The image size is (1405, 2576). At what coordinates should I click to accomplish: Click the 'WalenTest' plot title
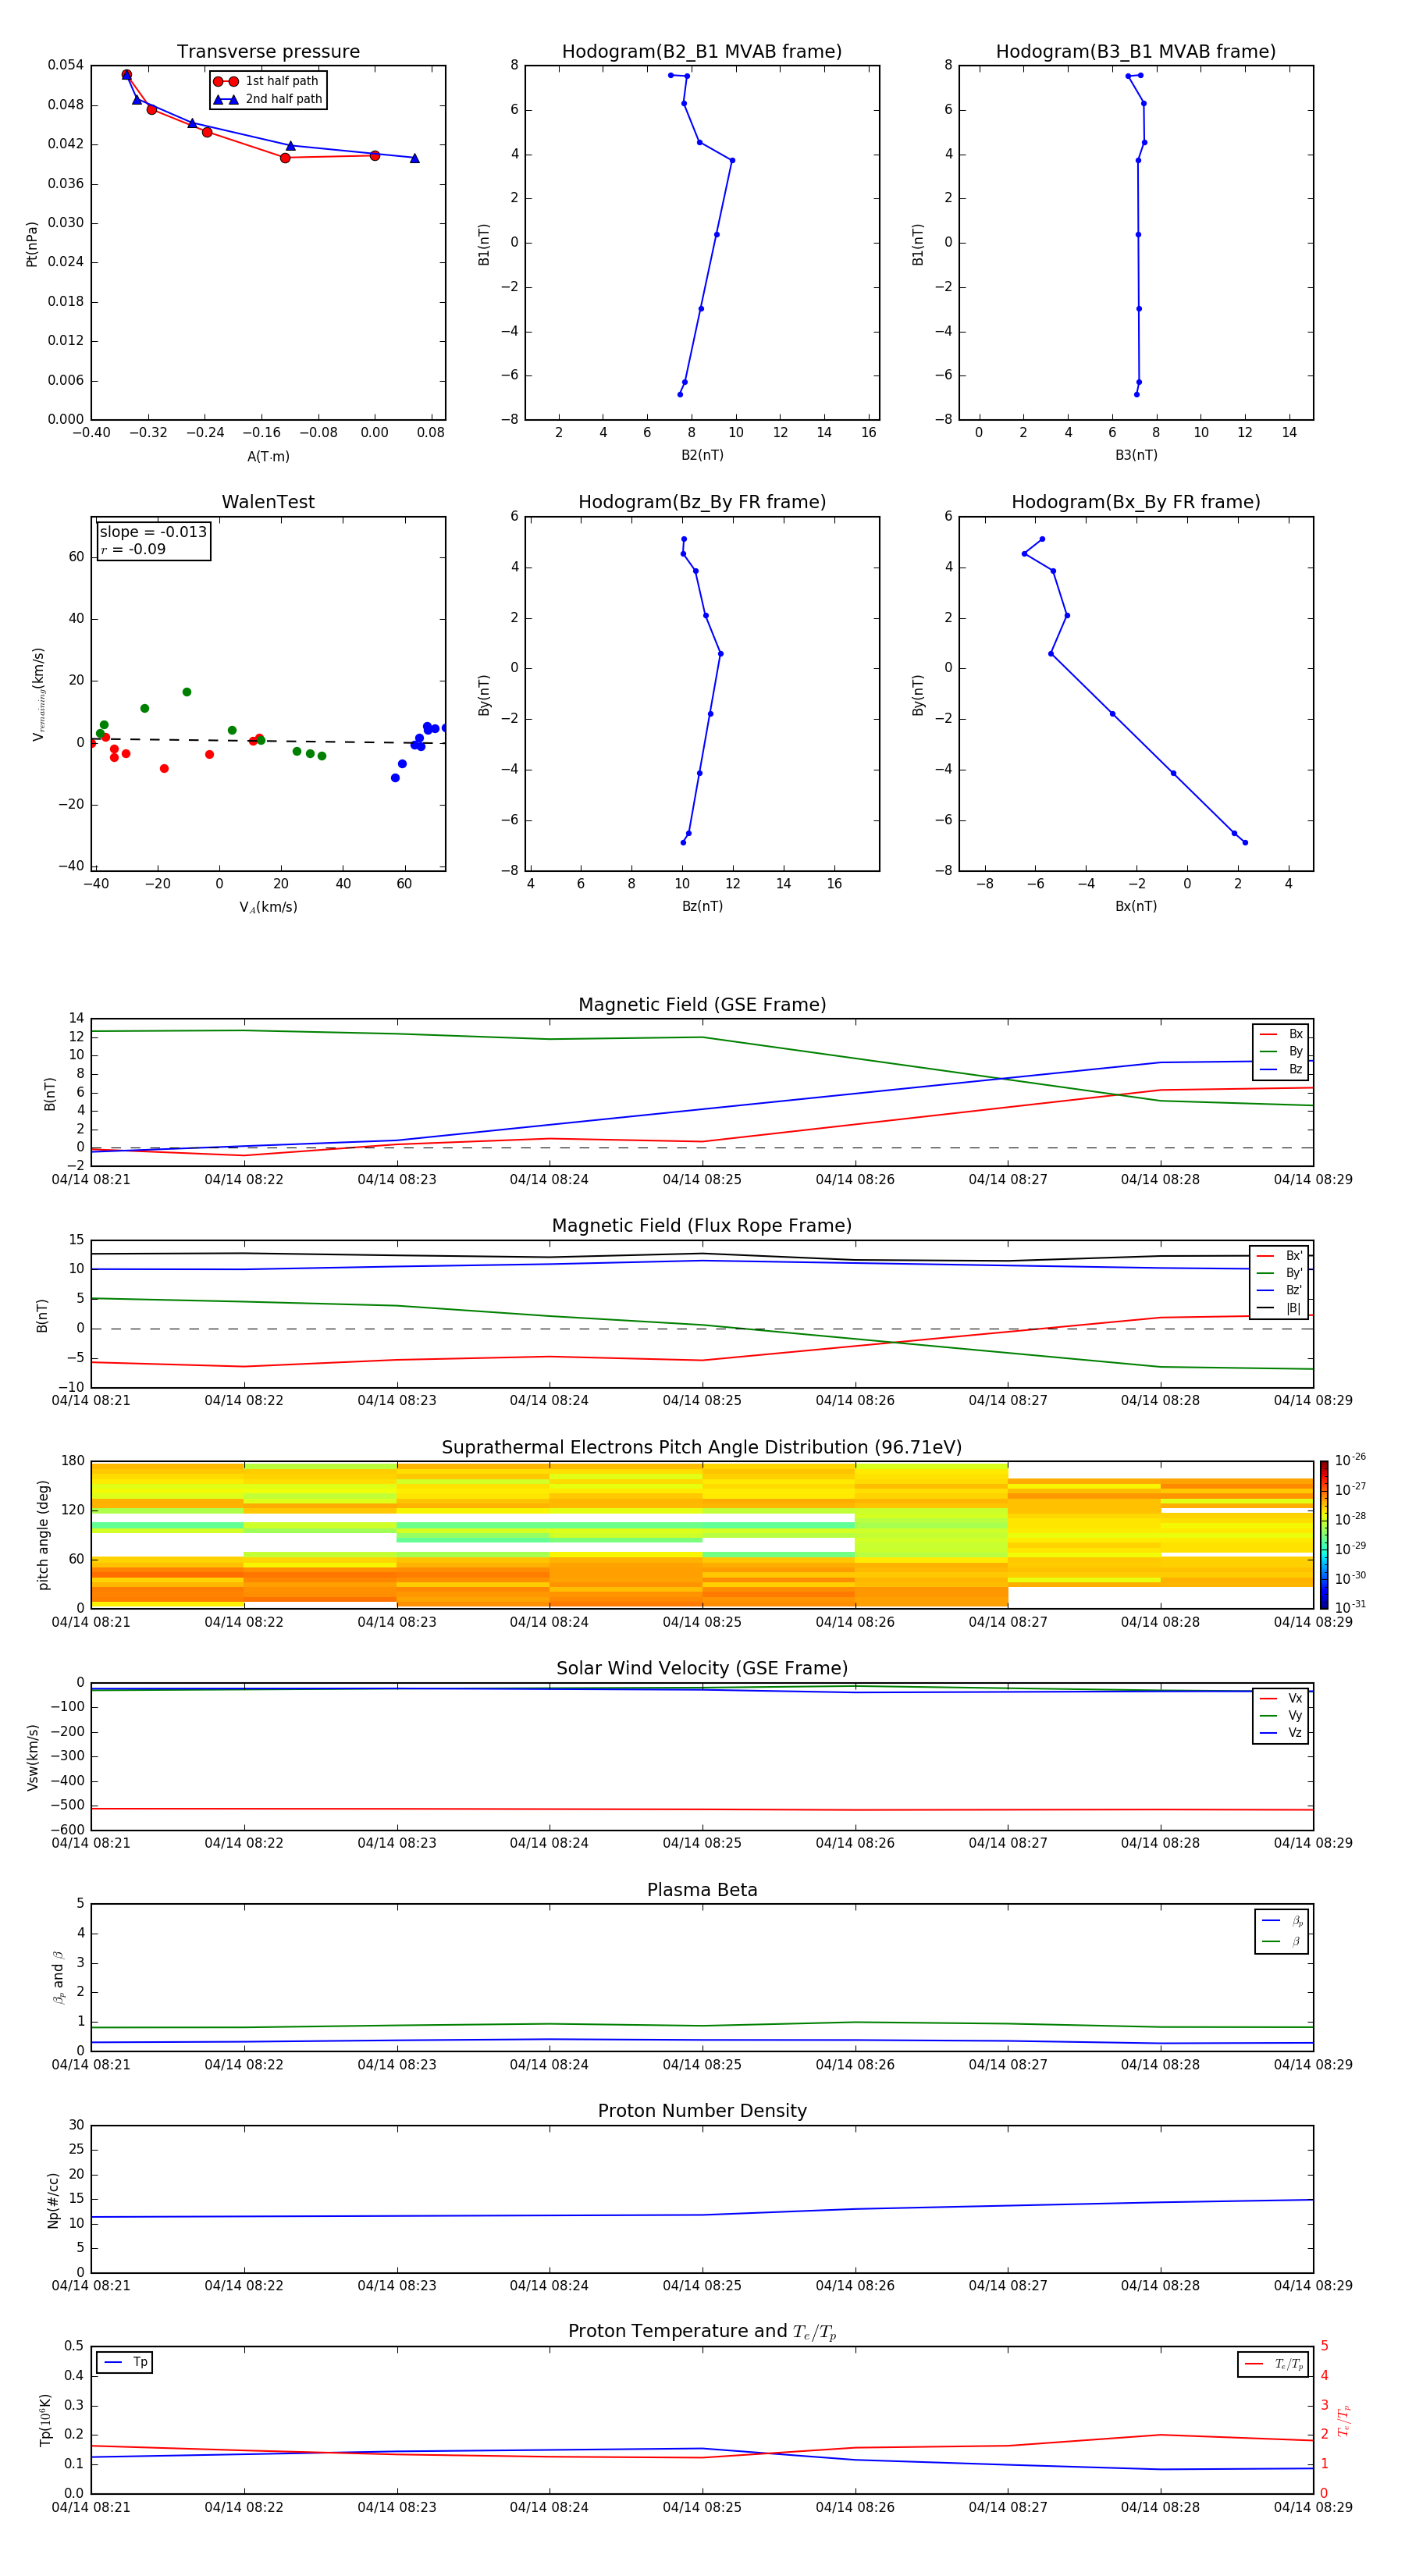[x=268, y=502]
